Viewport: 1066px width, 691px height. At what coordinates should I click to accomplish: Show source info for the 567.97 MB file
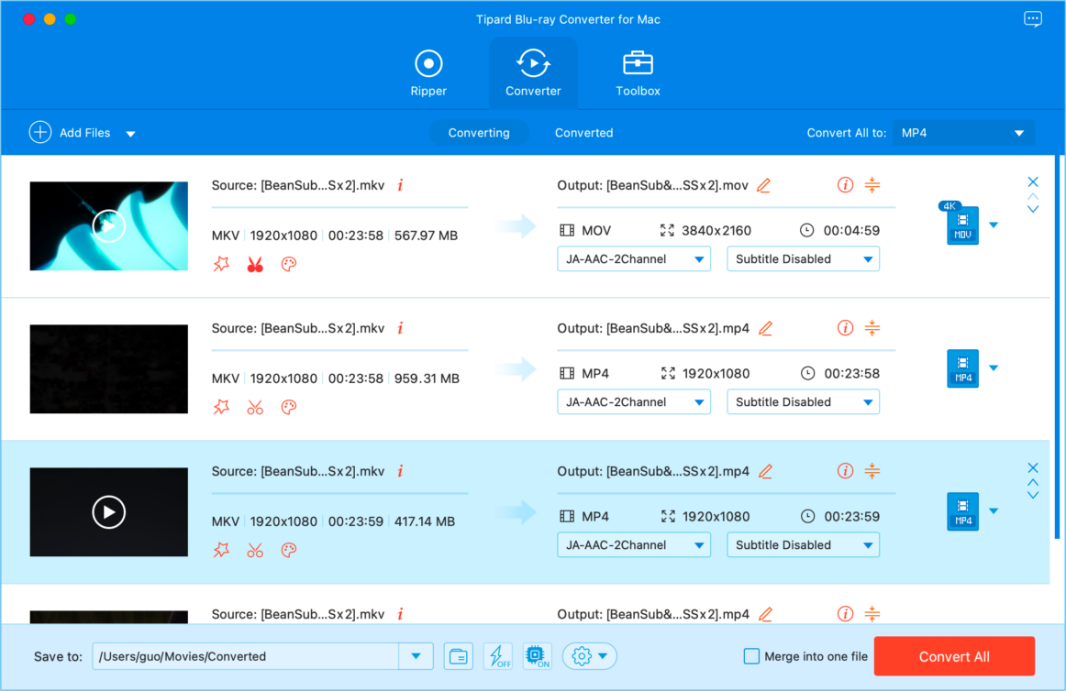pyautogui.click(x=400, y=185)
